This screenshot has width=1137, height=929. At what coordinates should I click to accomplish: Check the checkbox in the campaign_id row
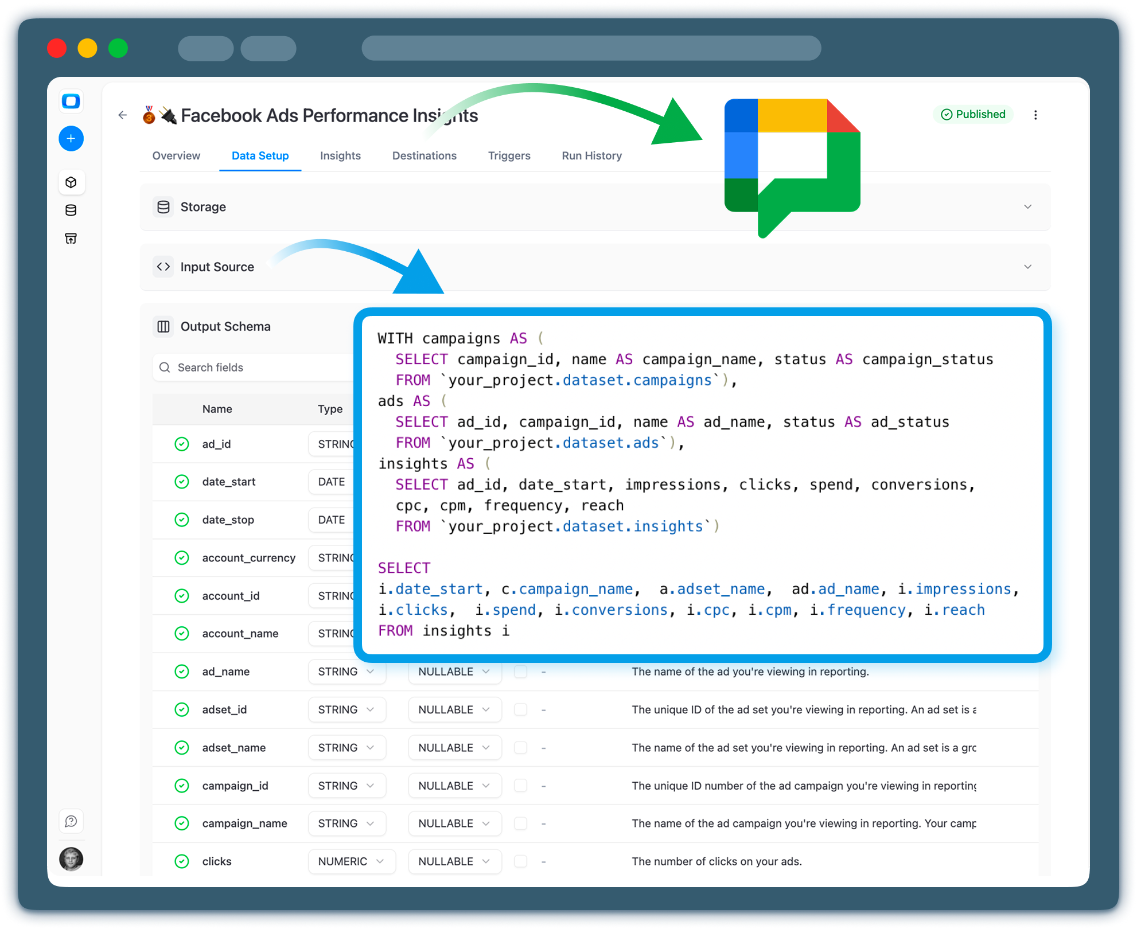coord(520,785)
